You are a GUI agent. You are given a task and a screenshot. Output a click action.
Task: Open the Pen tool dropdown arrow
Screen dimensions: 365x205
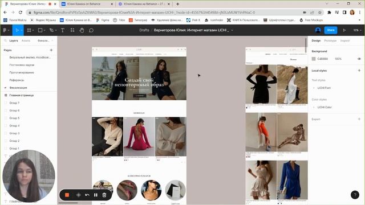(56, 30)
